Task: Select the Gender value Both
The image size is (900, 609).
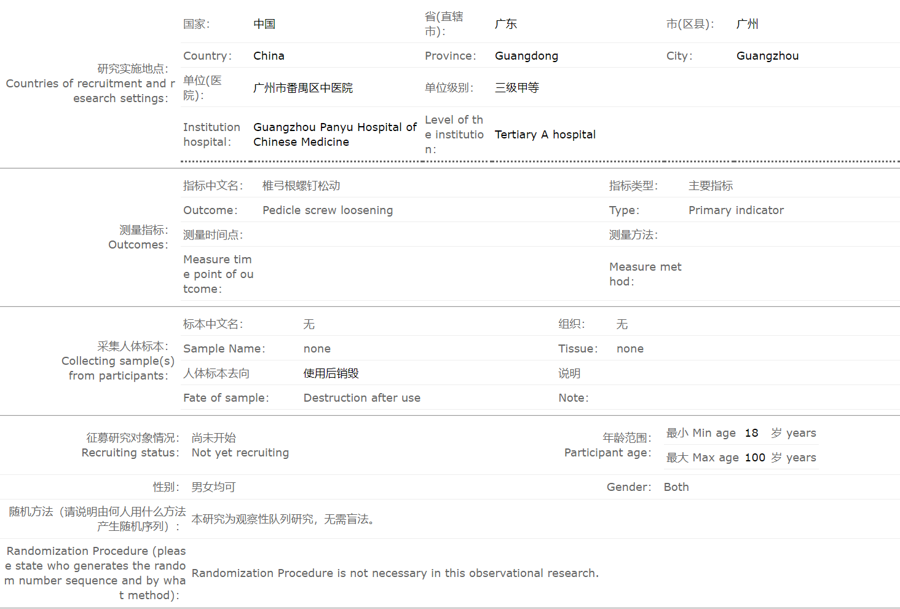Action: (x=676, y=487)
